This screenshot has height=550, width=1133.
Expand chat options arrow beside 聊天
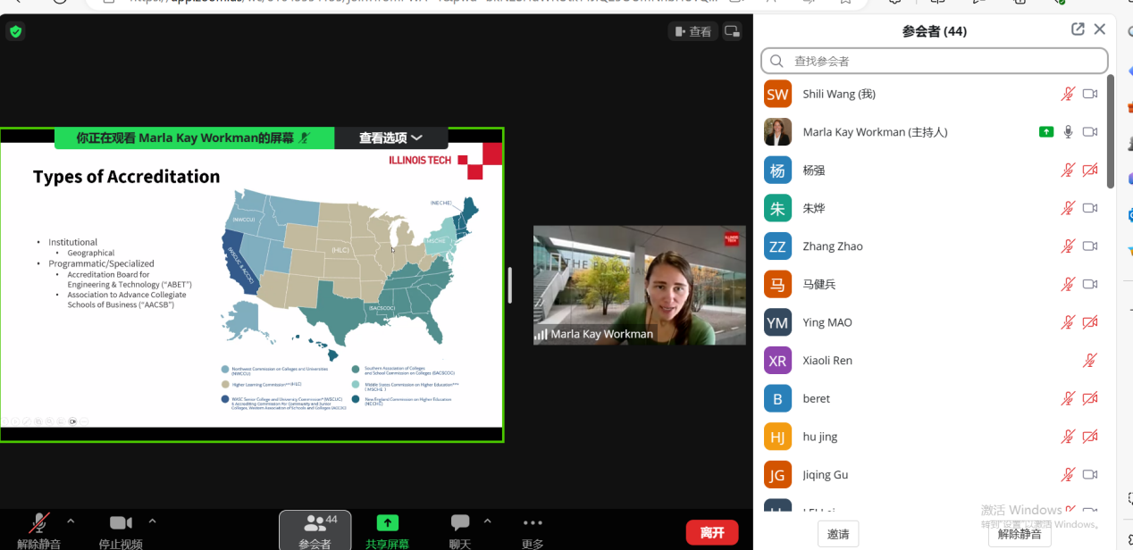487,521
